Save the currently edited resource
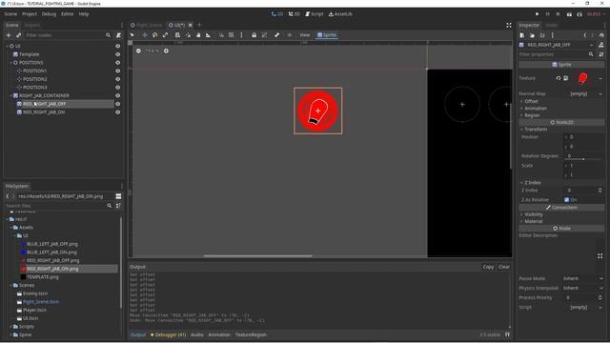Screen dimensions: 610x343 pyautogui.click(x=542, y=35)
